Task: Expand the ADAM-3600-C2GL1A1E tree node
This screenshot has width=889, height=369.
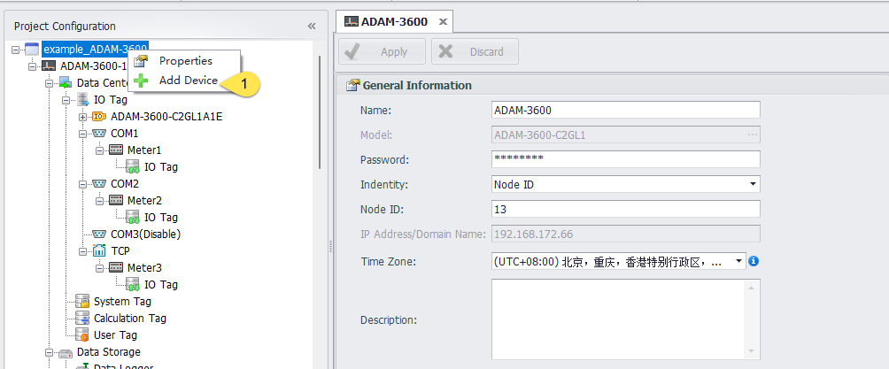Action: (x=82, y=116)
